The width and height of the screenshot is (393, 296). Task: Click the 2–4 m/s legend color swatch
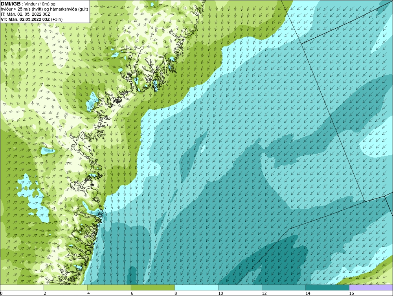[x=66, y=287]
